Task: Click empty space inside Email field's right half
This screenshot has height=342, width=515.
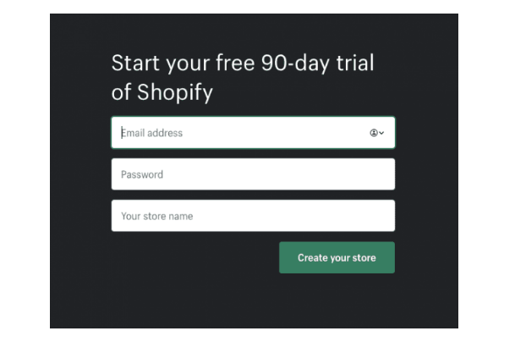Action: (313, 133)
